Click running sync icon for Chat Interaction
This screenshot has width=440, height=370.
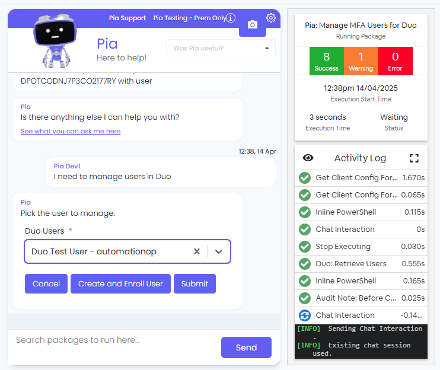305,315
